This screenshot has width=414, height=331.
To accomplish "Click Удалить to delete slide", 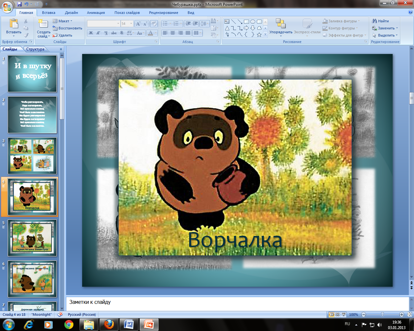I will coord(62,35).
